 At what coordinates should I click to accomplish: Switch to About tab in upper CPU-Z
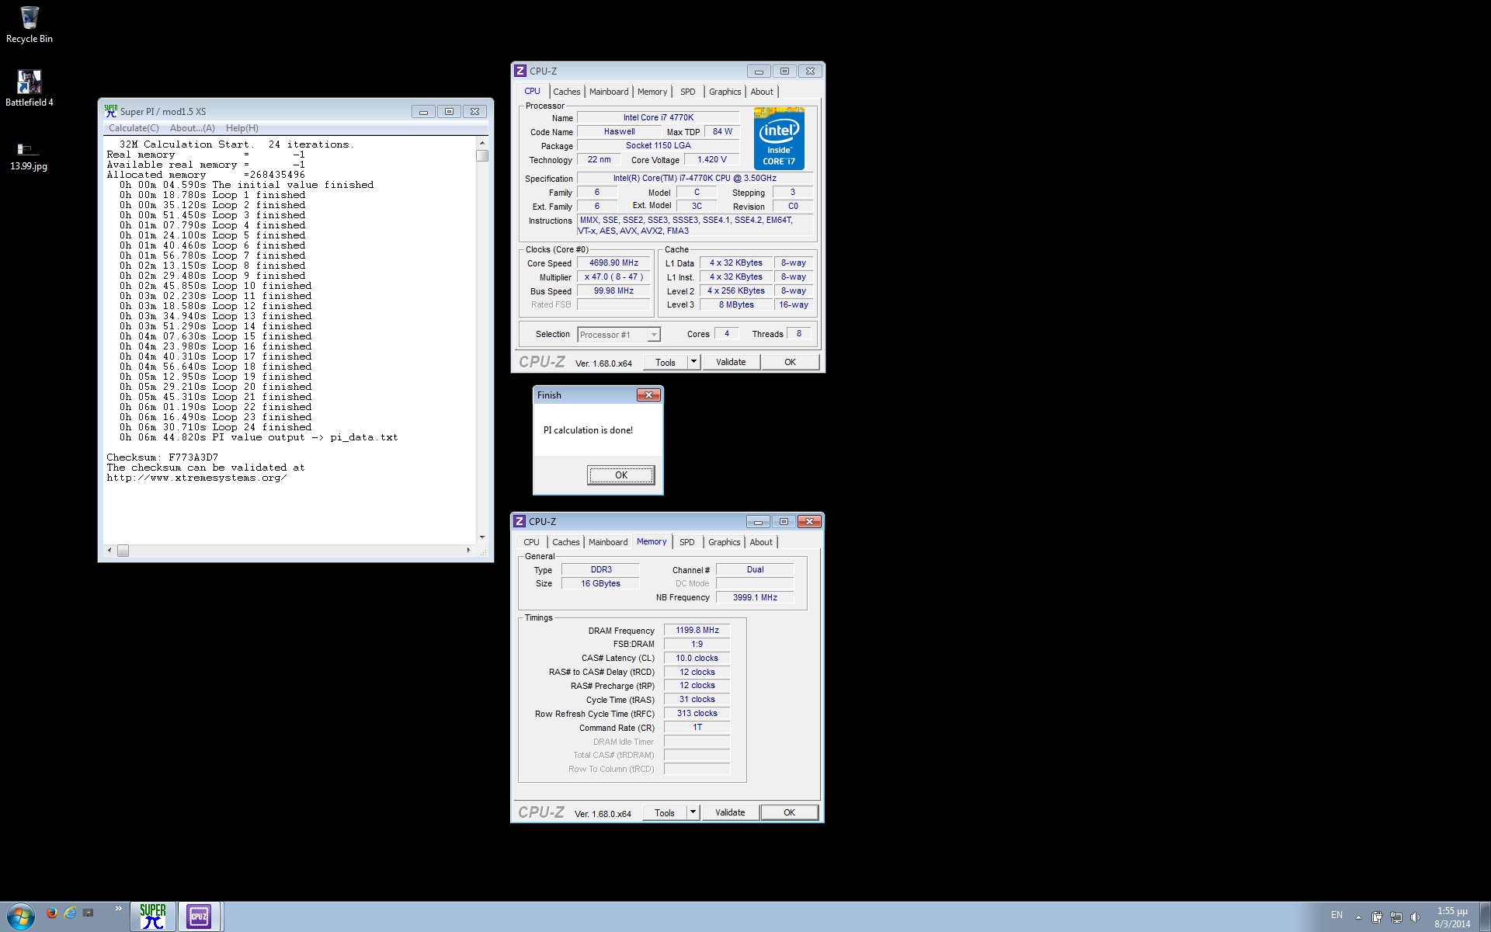[762, 92]
